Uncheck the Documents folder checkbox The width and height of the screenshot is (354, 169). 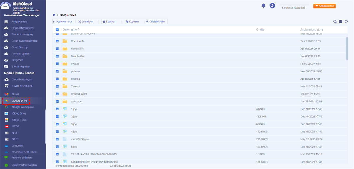(57, 41)
